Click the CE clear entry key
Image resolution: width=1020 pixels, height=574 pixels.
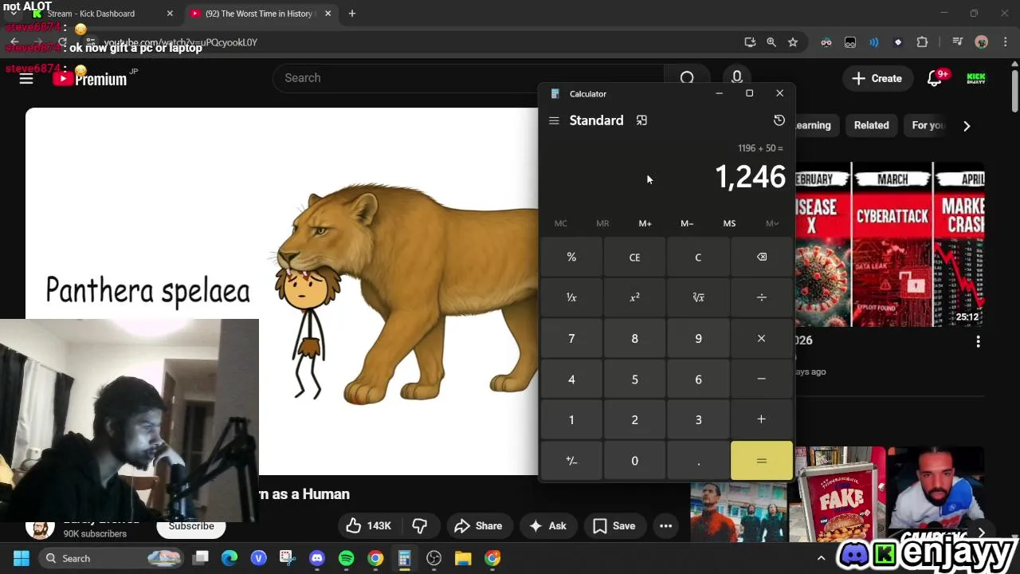(634, 258)
